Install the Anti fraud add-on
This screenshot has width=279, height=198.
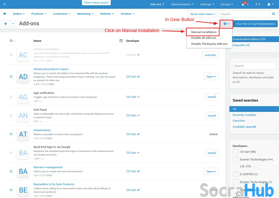[x=212, y=115]
